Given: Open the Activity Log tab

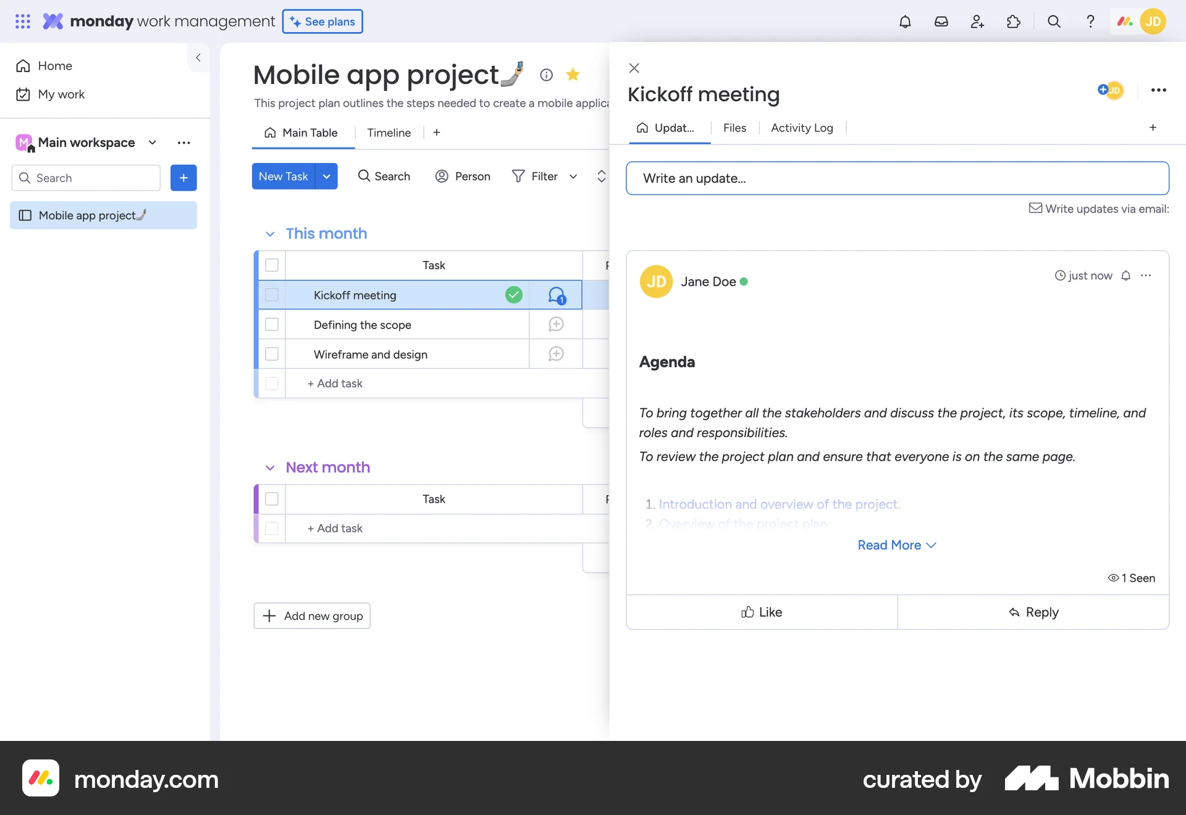Looking at the screenshot, I should tap(802, 128).
